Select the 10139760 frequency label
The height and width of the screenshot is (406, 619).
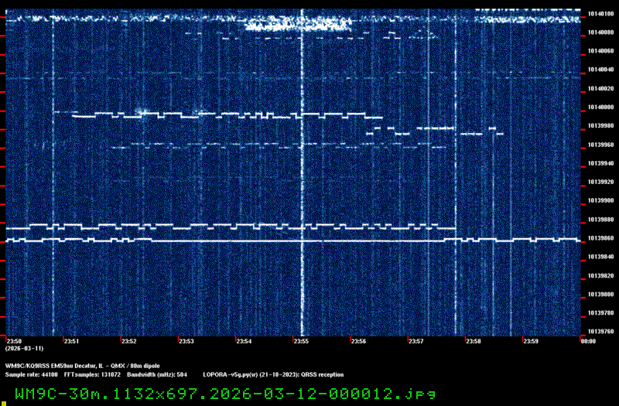[600, 332]
